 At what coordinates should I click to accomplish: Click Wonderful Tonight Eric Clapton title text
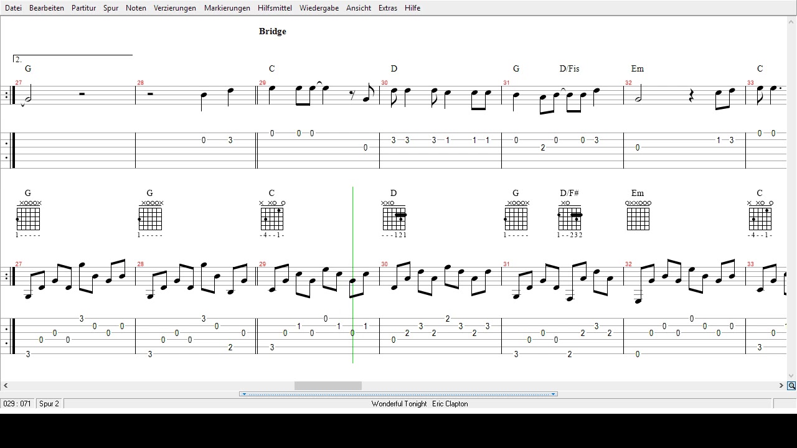click(x=420, y=404)
